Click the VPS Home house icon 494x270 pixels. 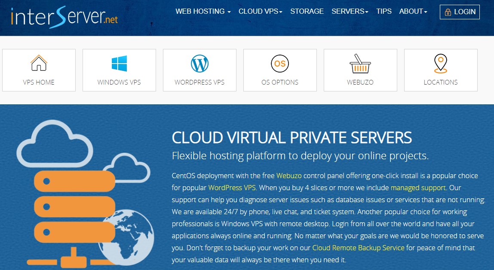tap(39, 63)
